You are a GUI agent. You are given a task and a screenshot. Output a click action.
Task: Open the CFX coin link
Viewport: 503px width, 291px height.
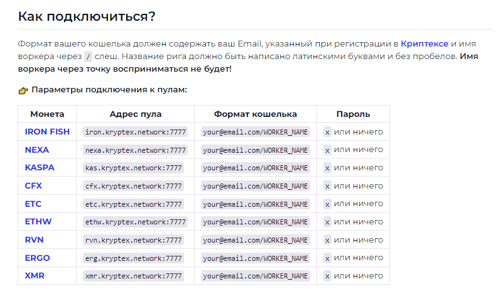(x=33, y=186)
